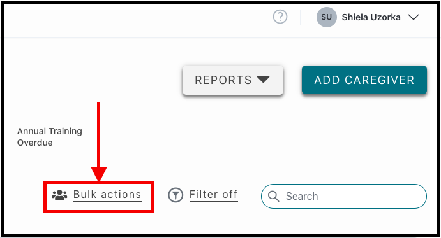Click the red highlight box border around Bulk actions
441x238 pixels.
point(98,182)
